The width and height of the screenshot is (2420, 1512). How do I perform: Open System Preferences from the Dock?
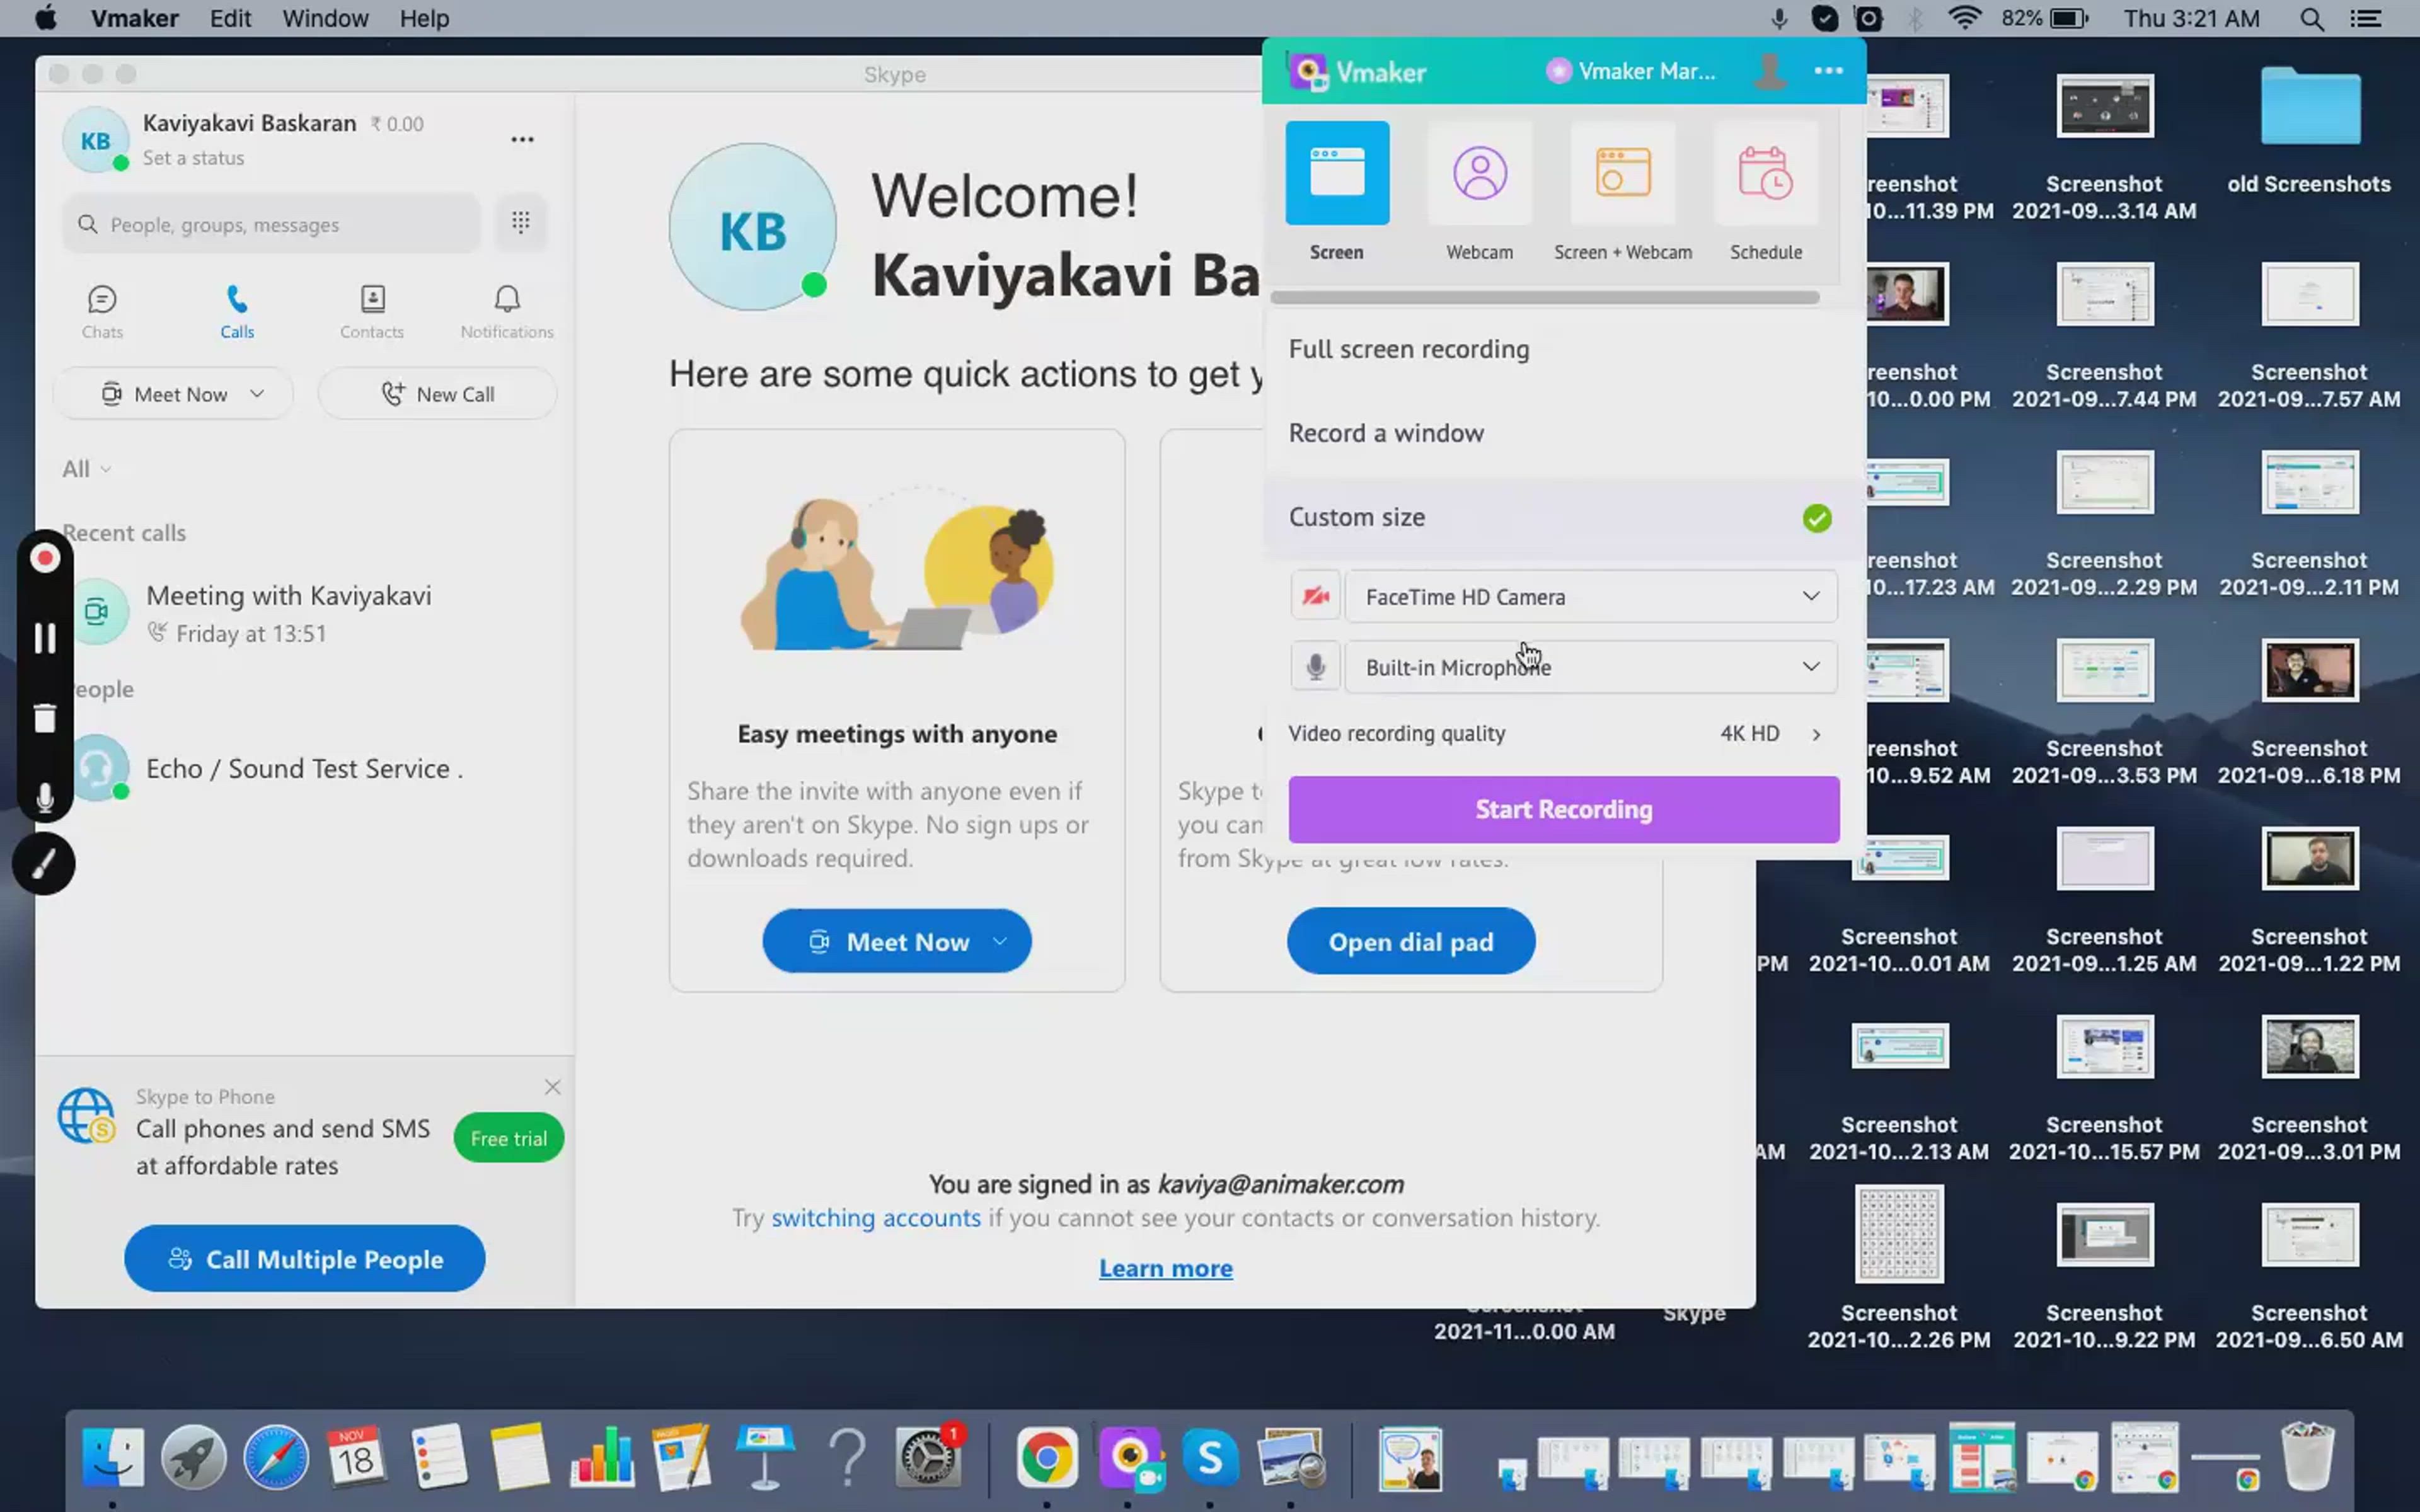(929, 1457)
